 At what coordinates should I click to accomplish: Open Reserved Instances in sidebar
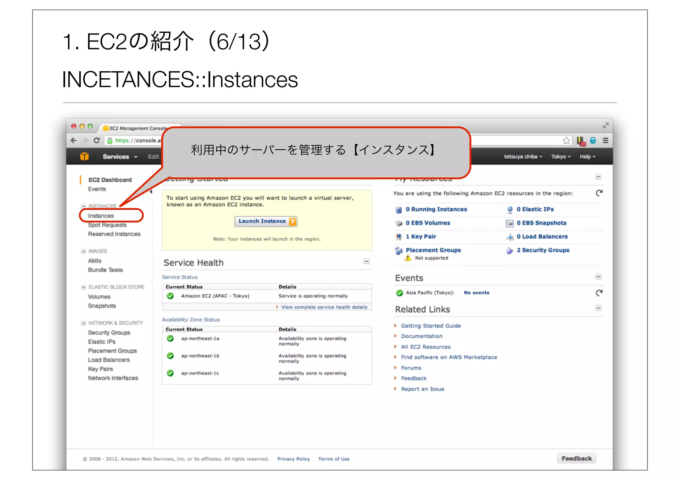114,234
